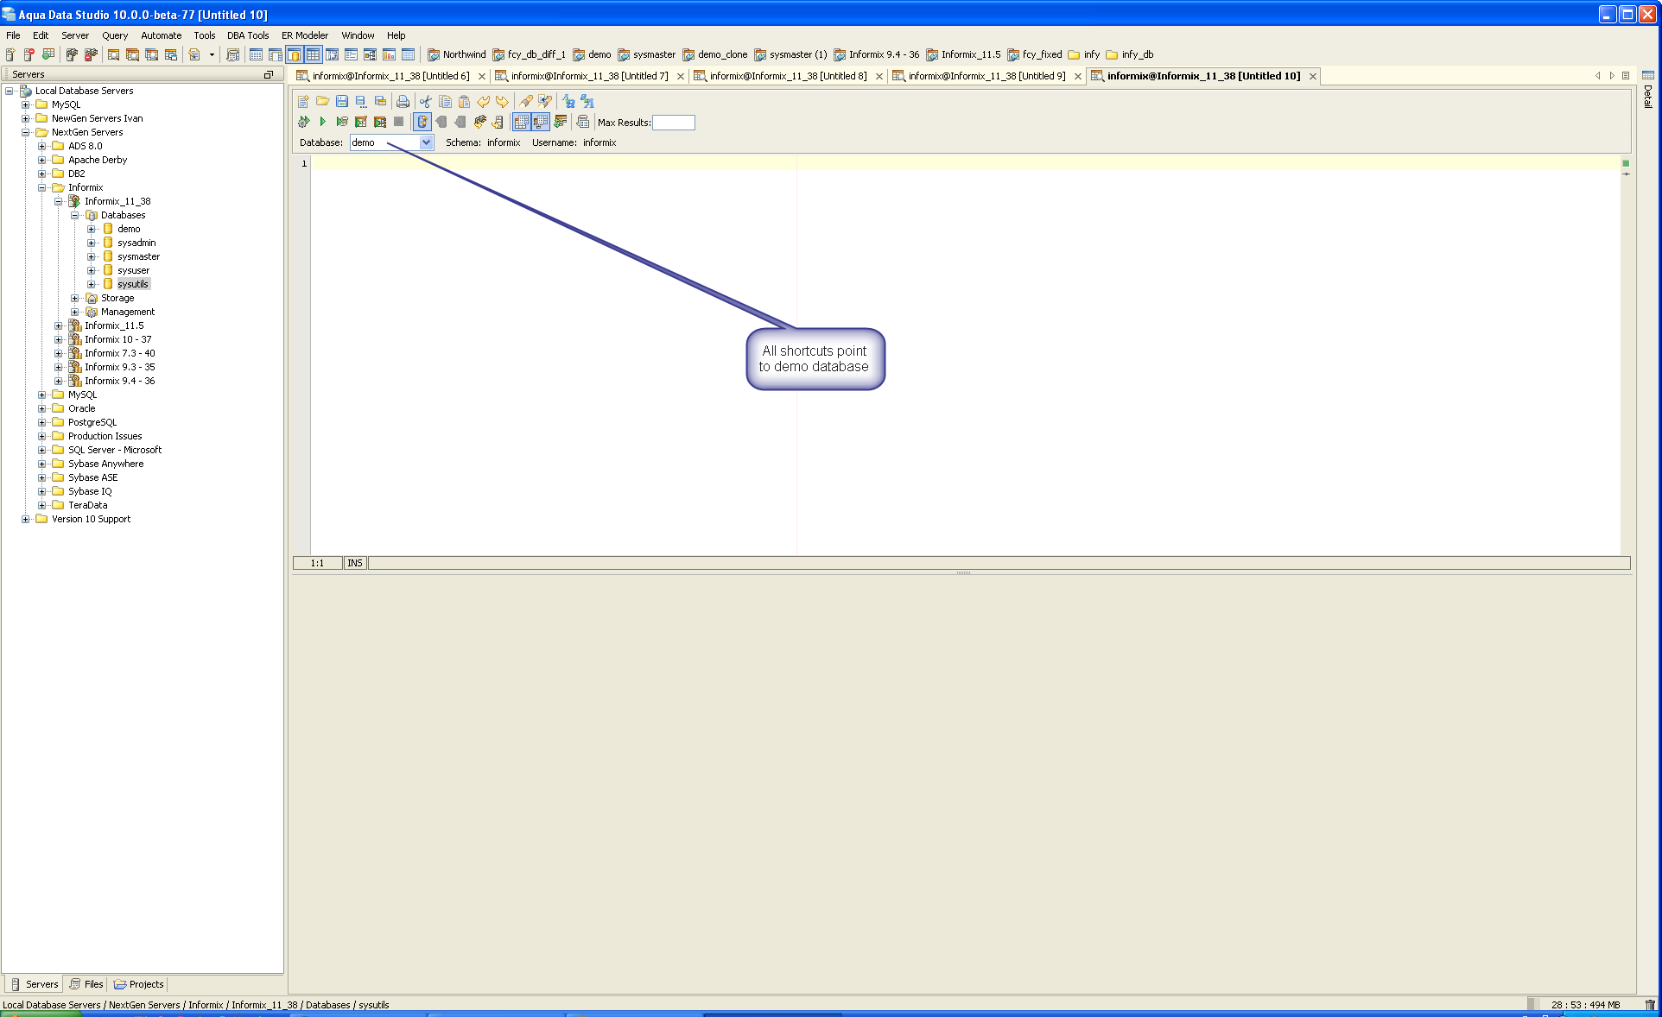Click the Register Server icon in main toolbar
The height and width of the screenshot is (1017, 1662).
(10, 54)
